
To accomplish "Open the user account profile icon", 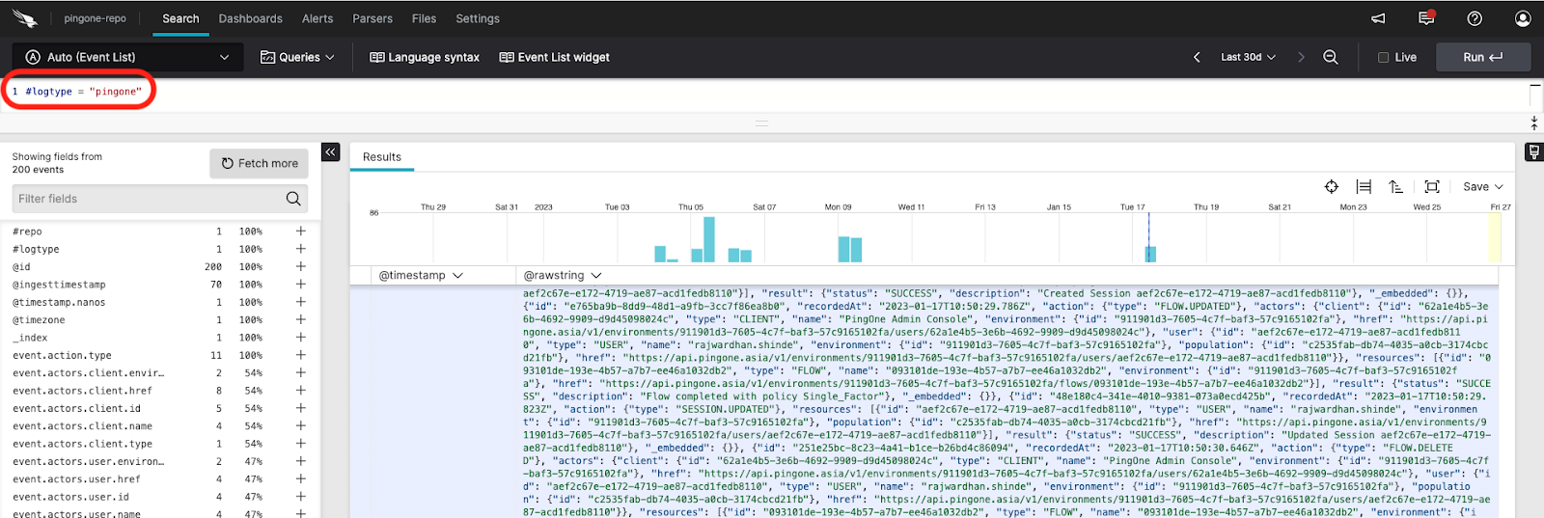I will coord(1523,18).
